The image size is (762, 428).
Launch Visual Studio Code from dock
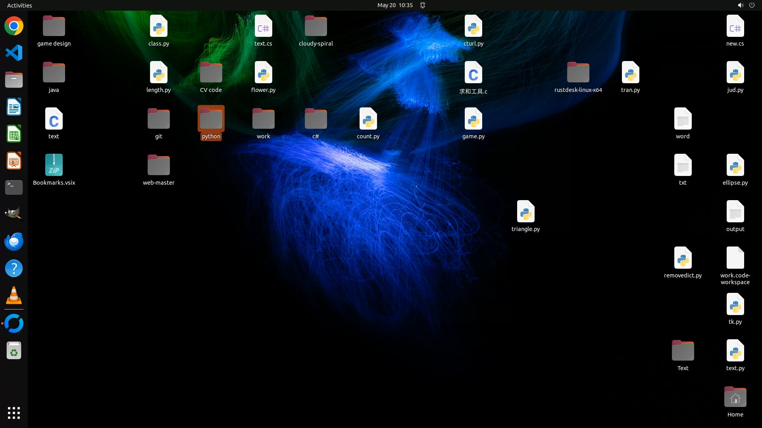click(x=14, y=53)
